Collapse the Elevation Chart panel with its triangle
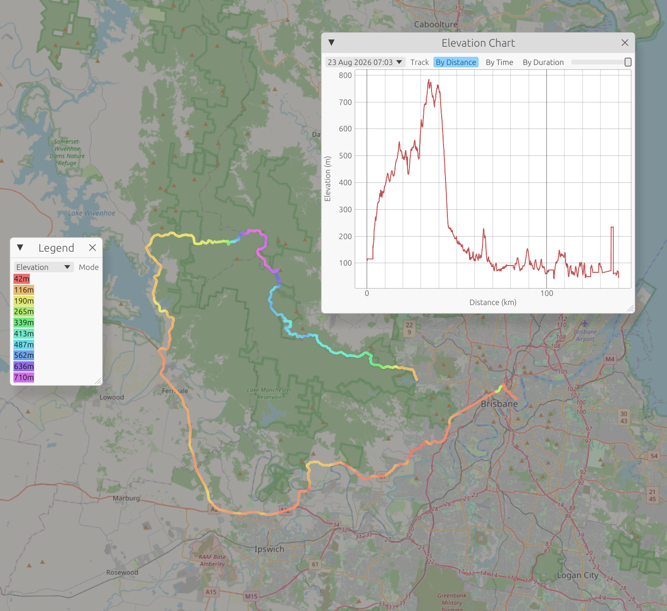The width and height of the screenshot is (667, 611). [x=331, y=43]
